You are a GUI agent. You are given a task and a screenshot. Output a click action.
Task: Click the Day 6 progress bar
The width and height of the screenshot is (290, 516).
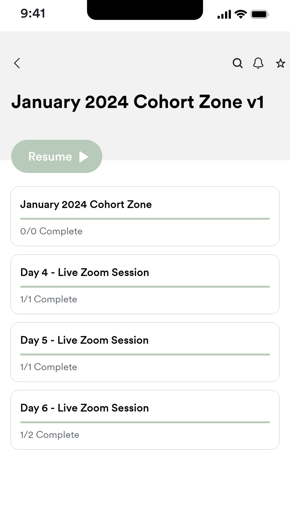(x=145, y=422)
